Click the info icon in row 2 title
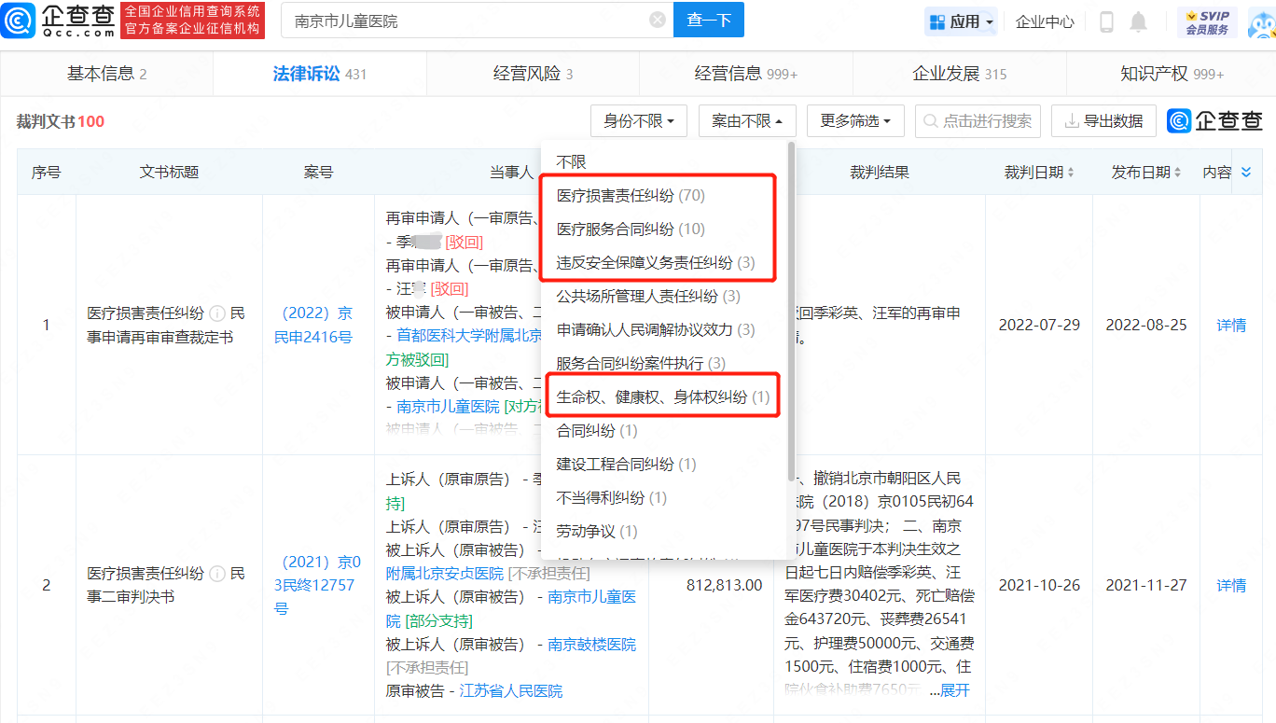The width and height of the screenshot is (1276, 723). pyautogui.click(x=216, y=574)
